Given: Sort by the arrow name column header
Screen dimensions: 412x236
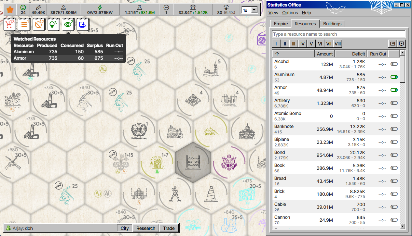Looking at the screenshot, I should pyautogui.click(x=293, y=54).
